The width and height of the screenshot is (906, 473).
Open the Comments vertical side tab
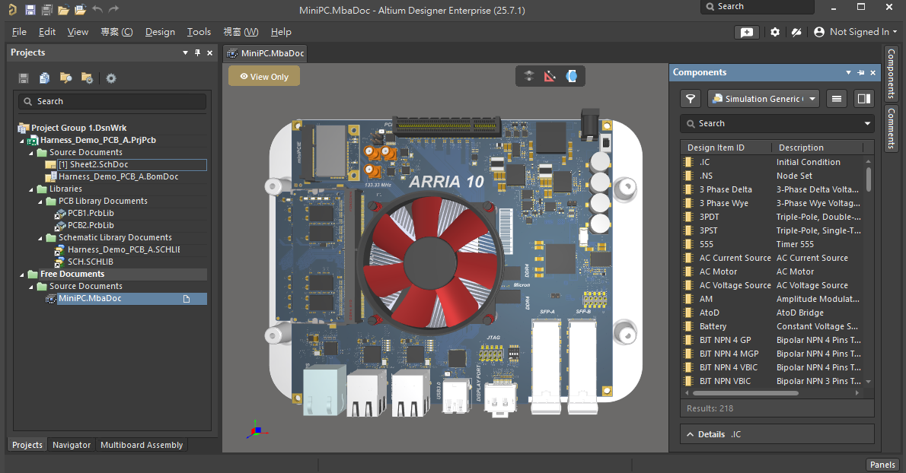pos(892,128)
